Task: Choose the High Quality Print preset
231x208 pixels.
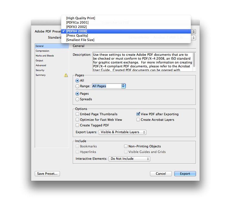Action: tap(126, 18)
